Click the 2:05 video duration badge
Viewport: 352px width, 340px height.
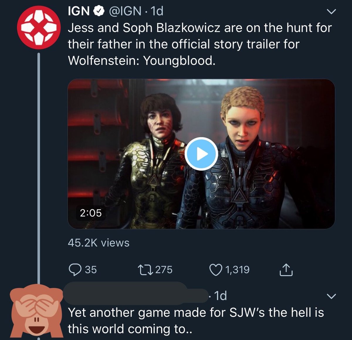(x=91, y=213)
